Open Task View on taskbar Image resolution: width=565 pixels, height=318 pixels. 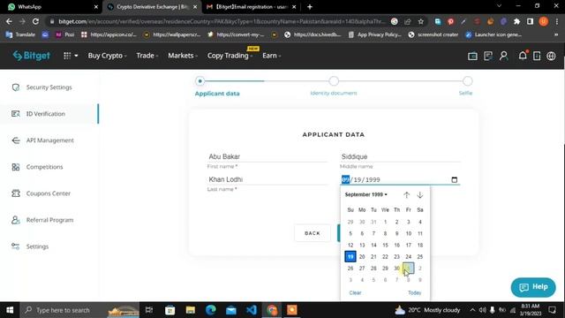(149, 310)
